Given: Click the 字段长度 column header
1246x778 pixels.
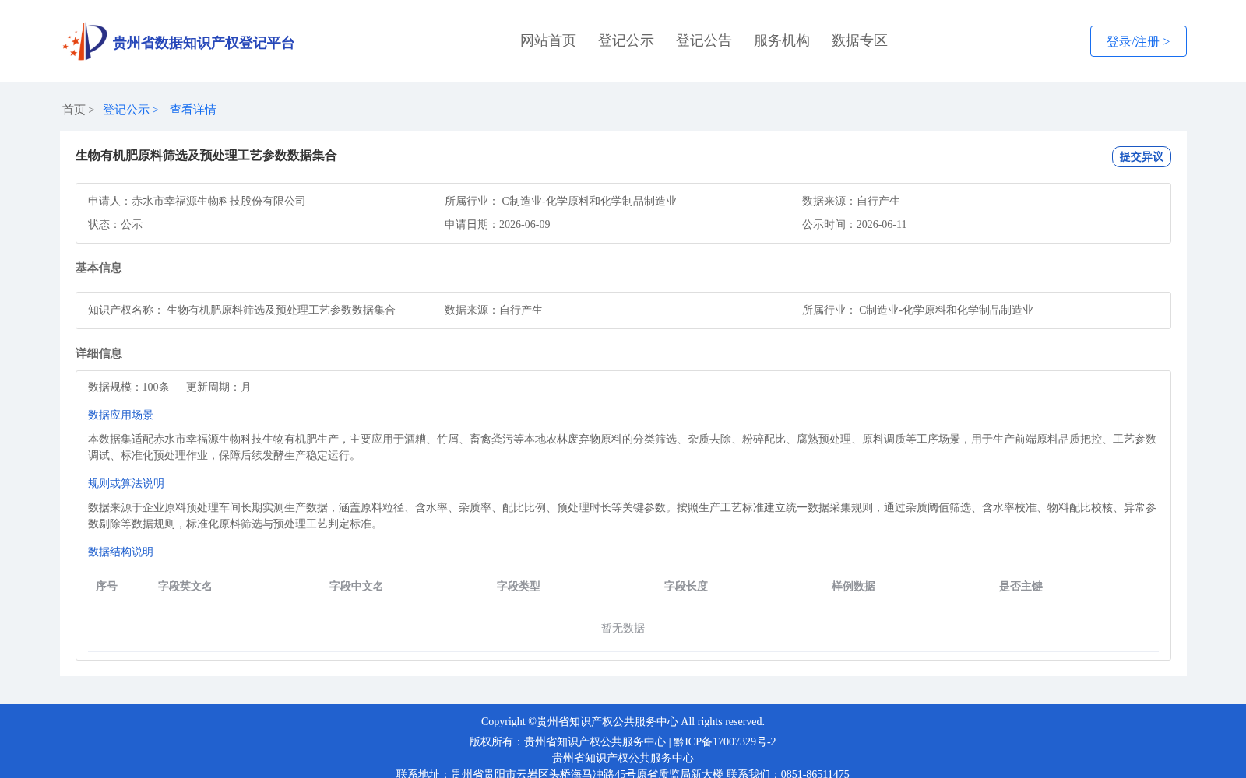Looking at the screenshot, I should [x=686, y=586].
